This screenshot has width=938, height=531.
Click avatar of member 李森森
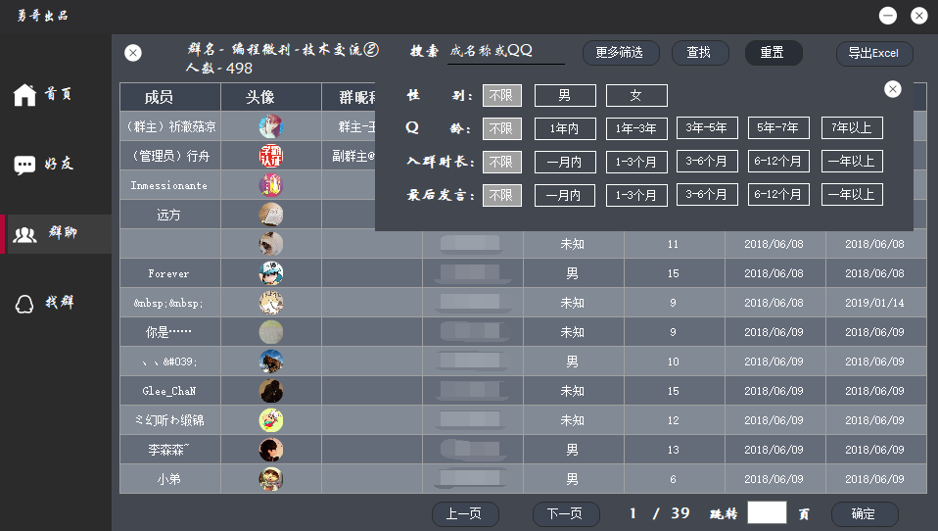click(x=271, y=449)
